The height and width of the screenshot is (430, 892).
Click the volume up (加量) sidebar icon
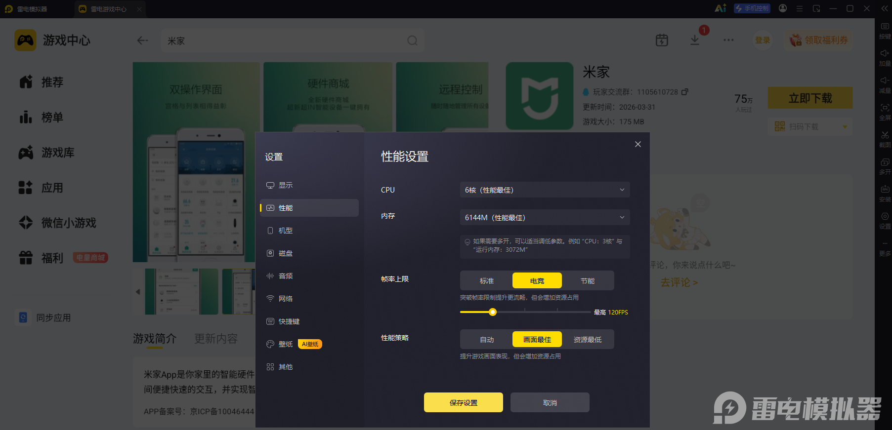[x=885, y=58]
